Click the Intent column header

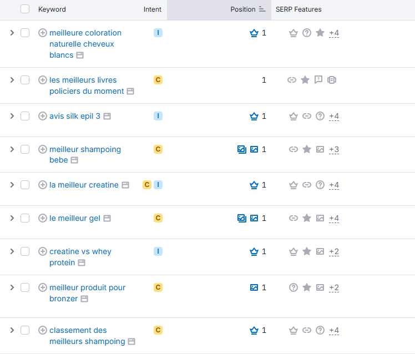tap(153, 9)
